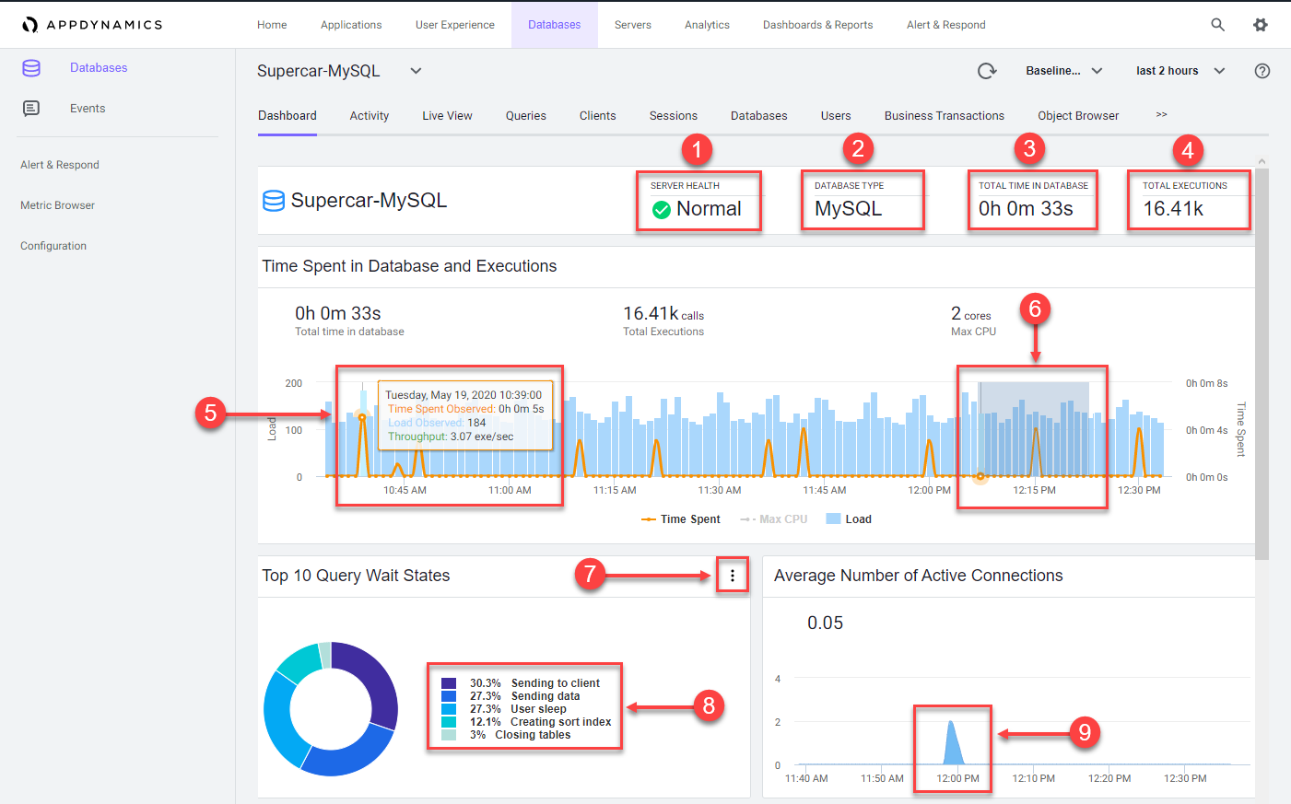Click the Events icon in sidebar
Image resolution: width=1291 pixels, height=804 pixels.
31,109
